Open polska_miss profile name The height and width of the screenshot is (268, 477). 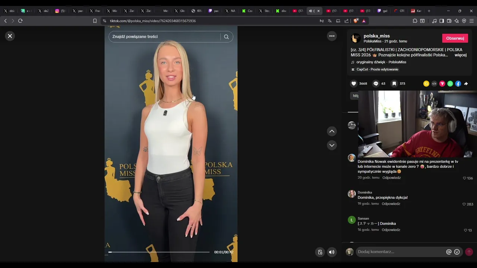click(x=377, y=36)
